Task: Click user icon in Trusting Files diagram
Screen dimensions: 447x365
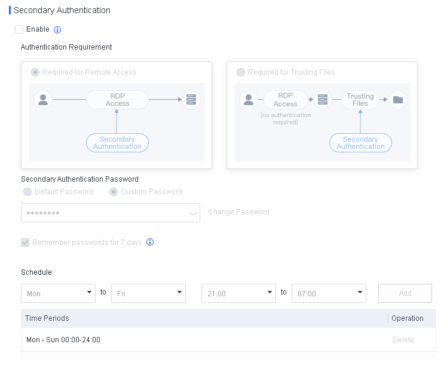Action: [248, 100]
